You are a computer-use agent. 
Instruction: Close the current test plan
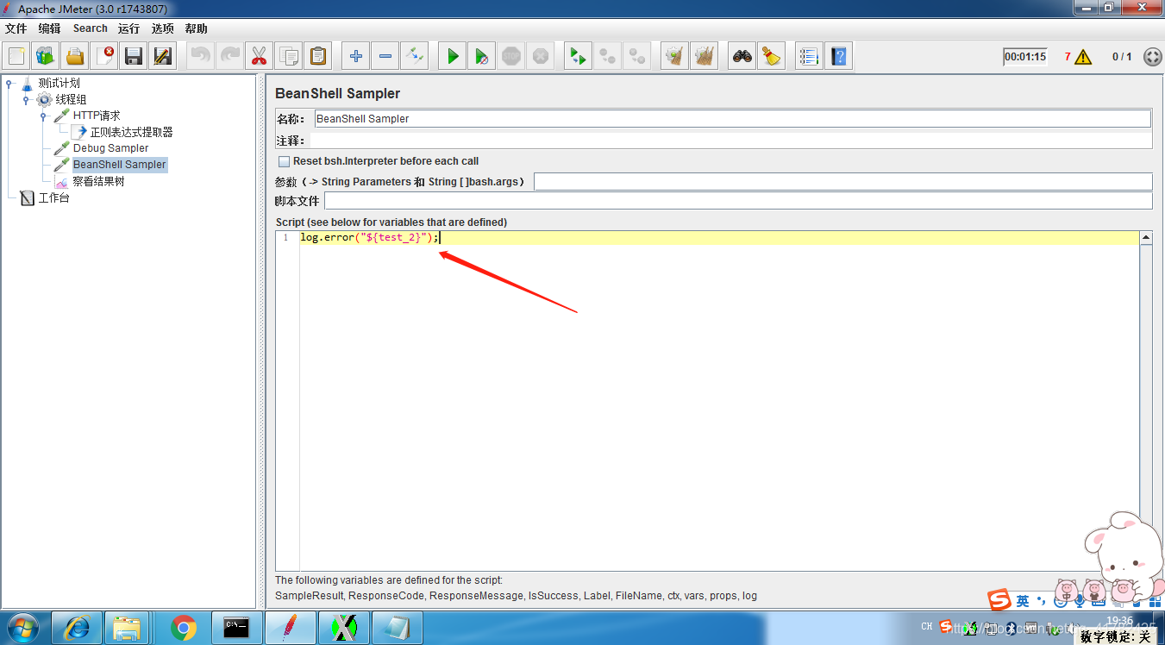(x=104, y=57)
